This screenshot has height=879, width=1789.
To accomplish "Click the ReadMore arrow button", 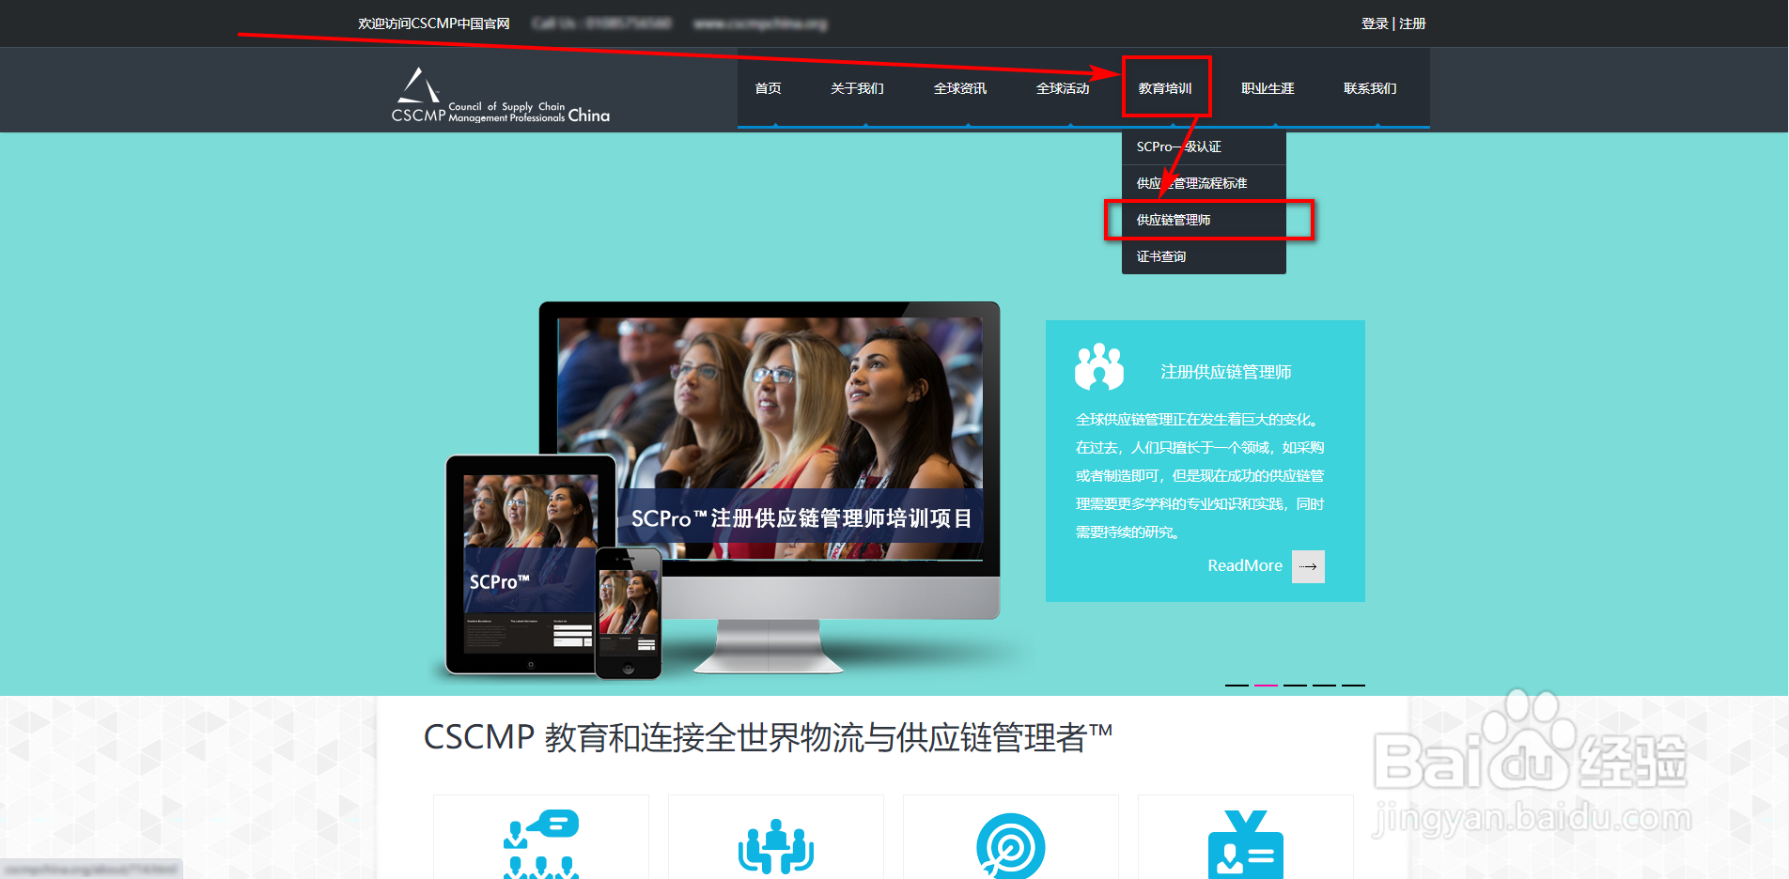I will click(1308, 566).
